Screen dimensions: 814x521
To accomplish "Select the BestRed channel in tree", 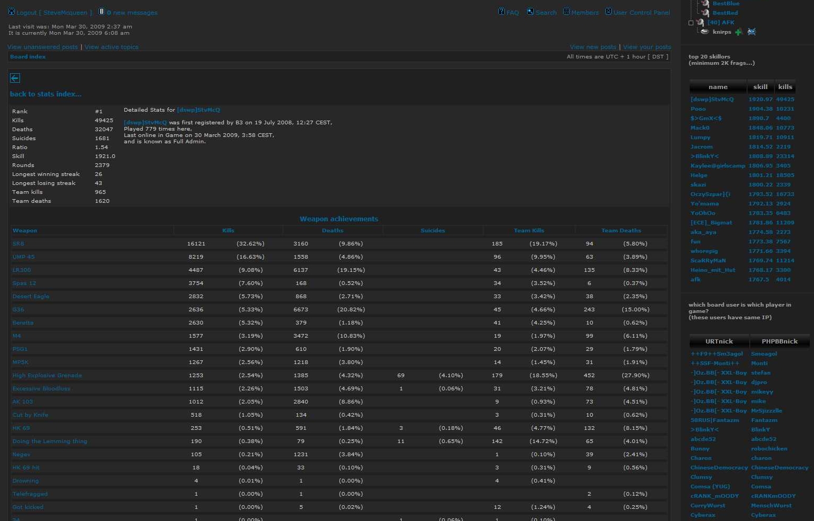I will [x=725, y=13].
